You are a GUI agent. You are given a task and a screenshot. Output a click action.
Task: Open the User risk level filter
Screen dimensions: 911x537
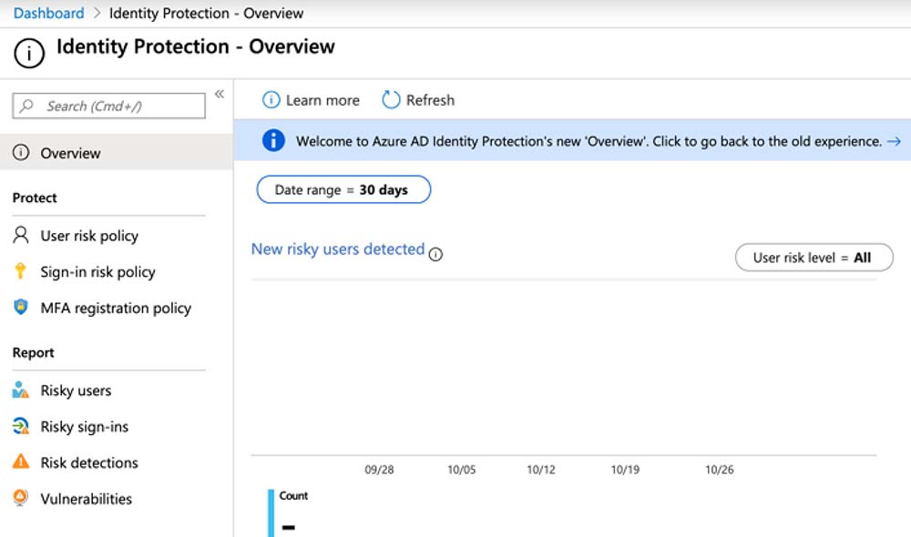pyautogui.click(x=812, y=258)
